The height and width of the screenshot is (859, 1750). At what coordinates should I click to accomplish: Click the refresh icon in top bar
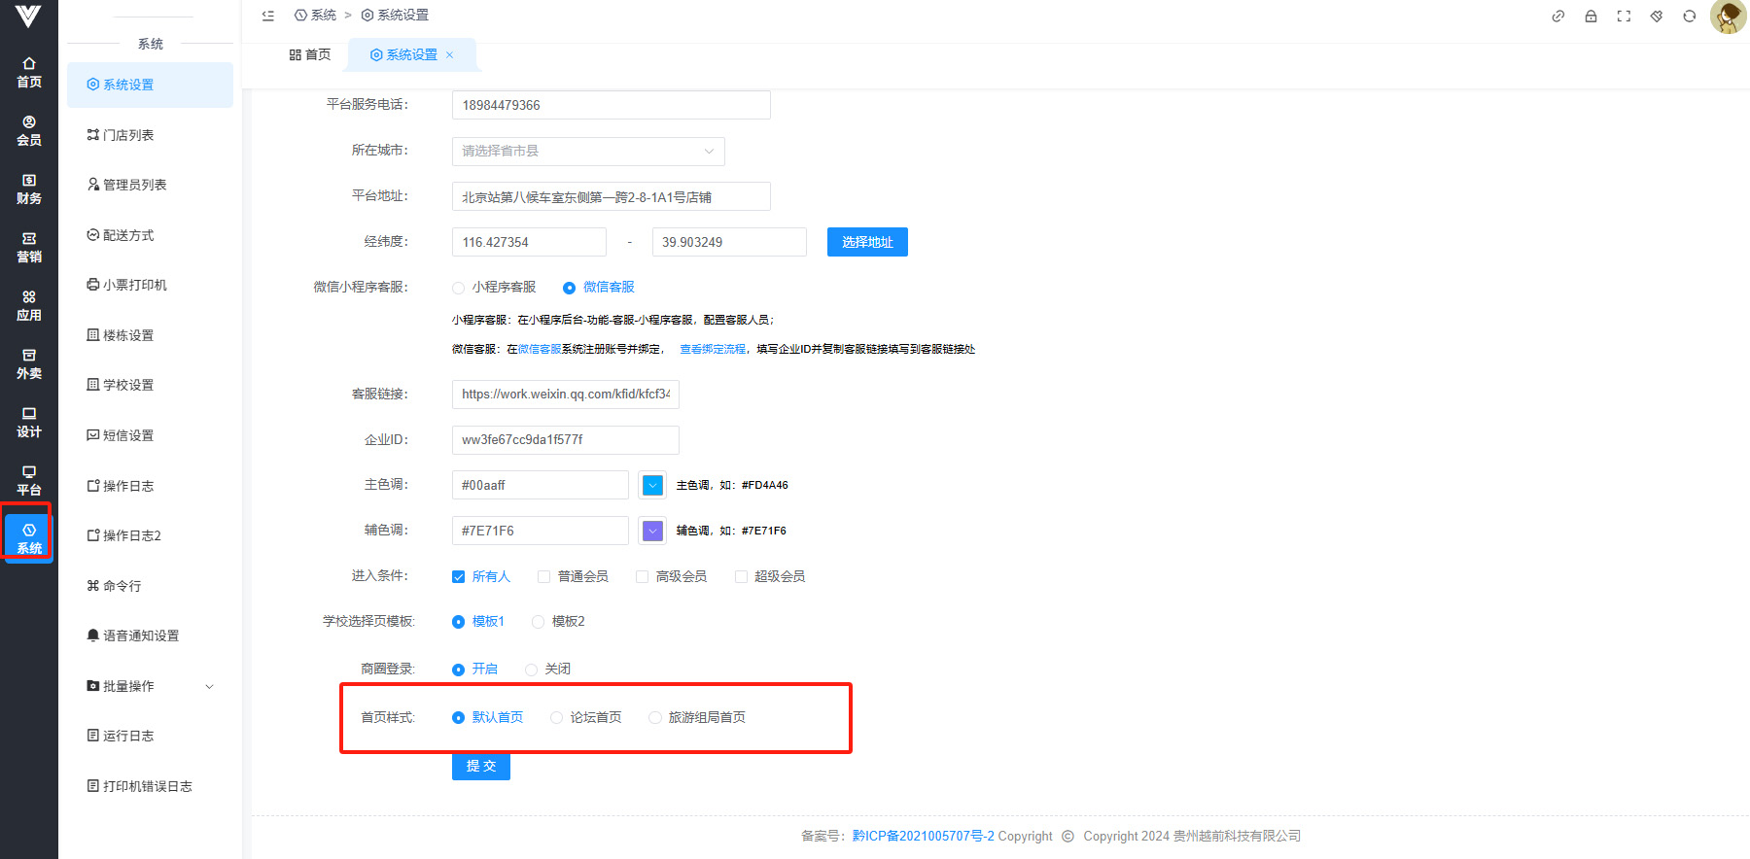pos(1690,17)
